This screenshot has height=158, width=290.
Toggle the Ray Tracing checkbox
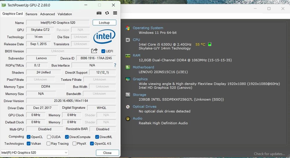48,143
